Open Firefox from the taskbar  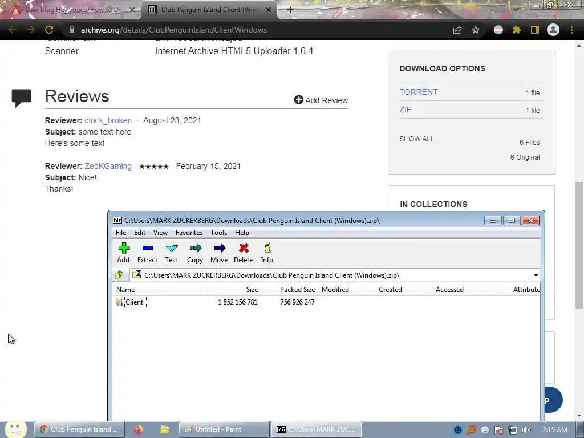(x=139, y=429)
